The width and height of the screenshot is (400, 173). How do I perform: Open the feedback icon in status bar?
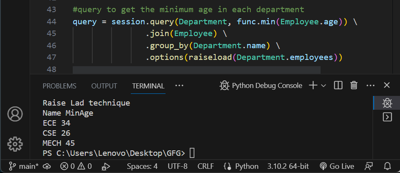point(368,166)
